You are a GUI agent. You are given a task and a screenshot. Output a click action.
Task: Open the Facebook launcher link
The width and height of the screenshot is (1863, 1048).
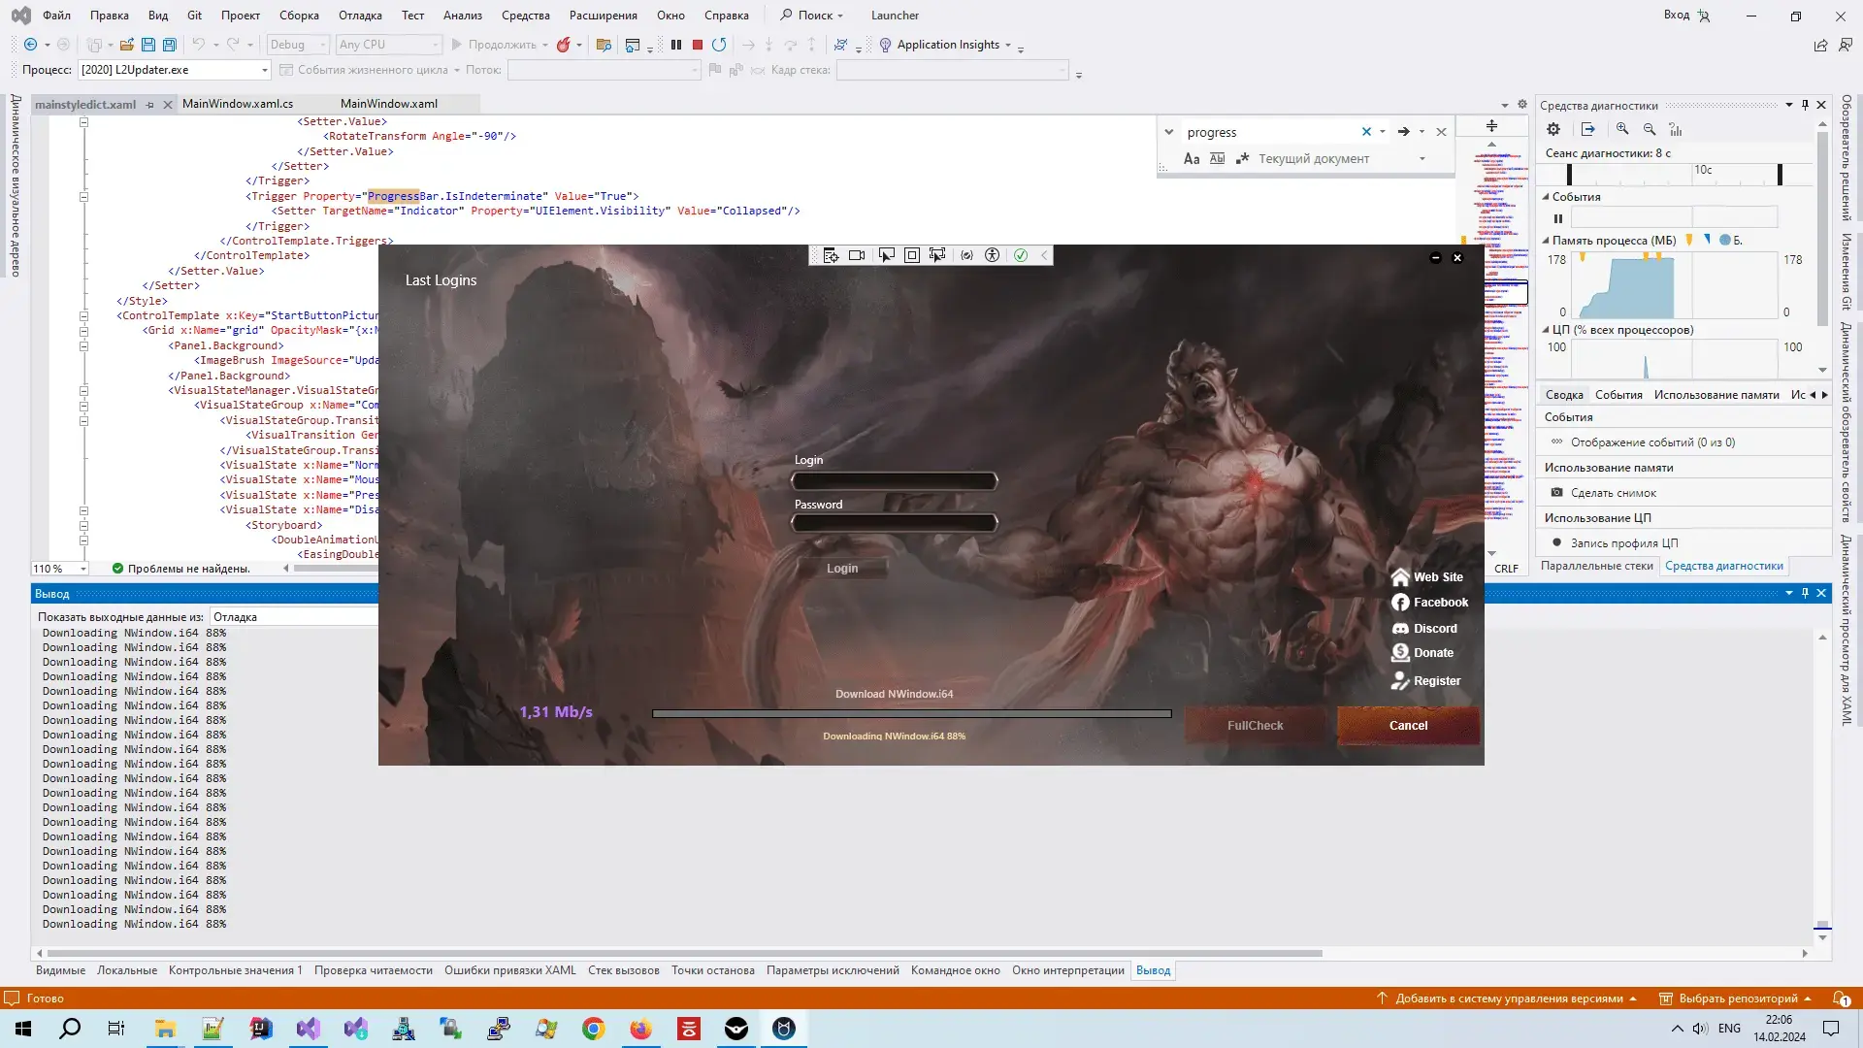click(1429, 603)
